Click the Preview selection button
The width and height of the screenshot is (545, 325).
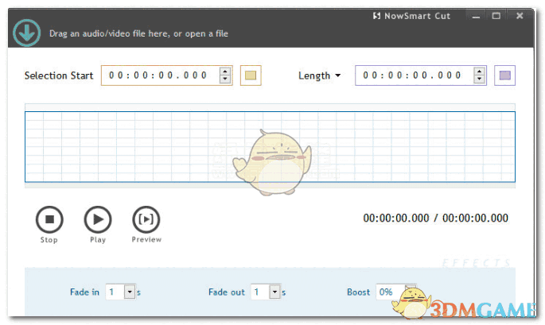click(146, 219)
